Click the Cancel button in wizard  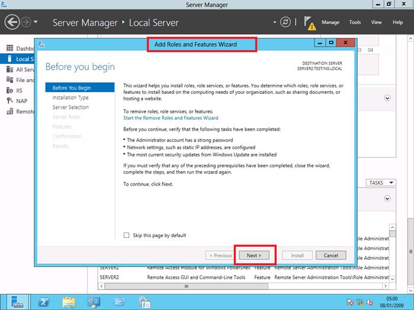(331, 256)
